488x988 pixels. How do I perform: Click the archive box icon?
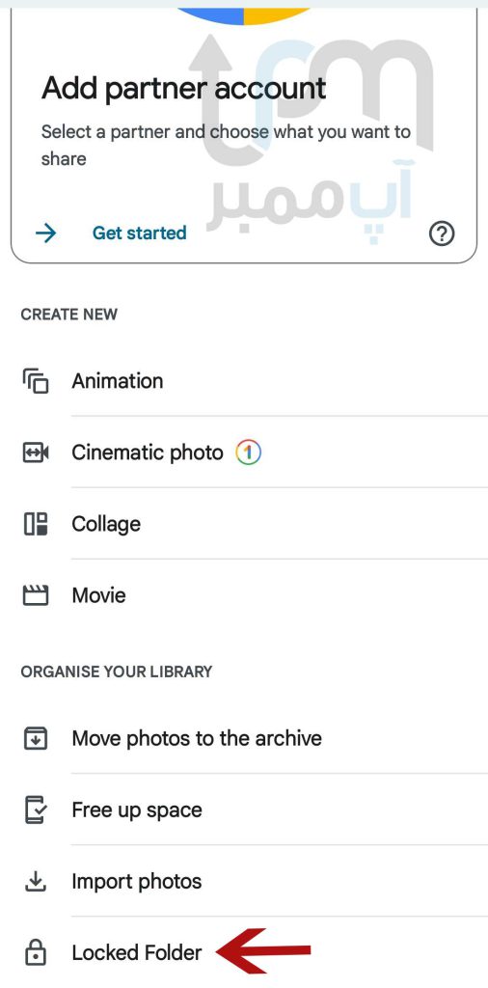(x=36, y=738)
